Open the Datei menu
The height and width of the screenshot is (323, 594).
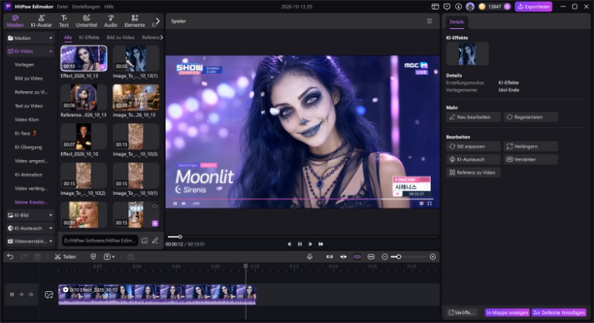pyautogui.click(x=62, y=7)
